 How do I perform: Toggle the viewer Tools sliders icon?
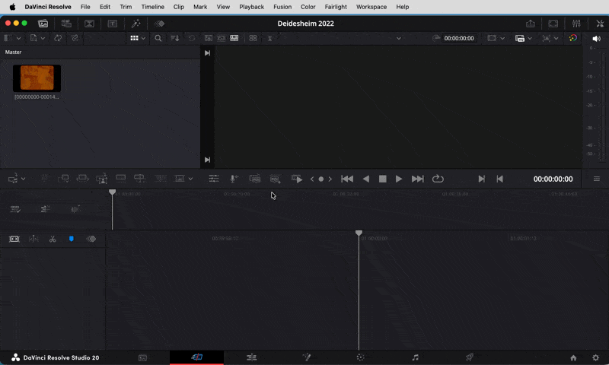click(214, 179)
